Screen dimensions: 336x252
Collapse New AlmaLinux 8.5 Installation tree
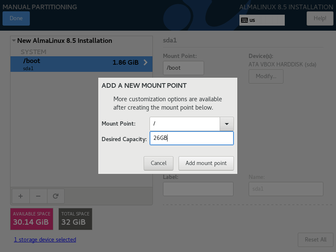pyautogui.click(x=14, y=41)
